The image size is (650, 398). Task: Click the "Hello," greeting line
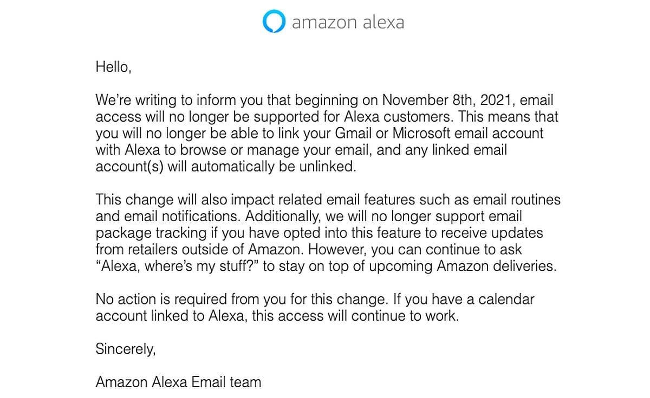[113, 68]
